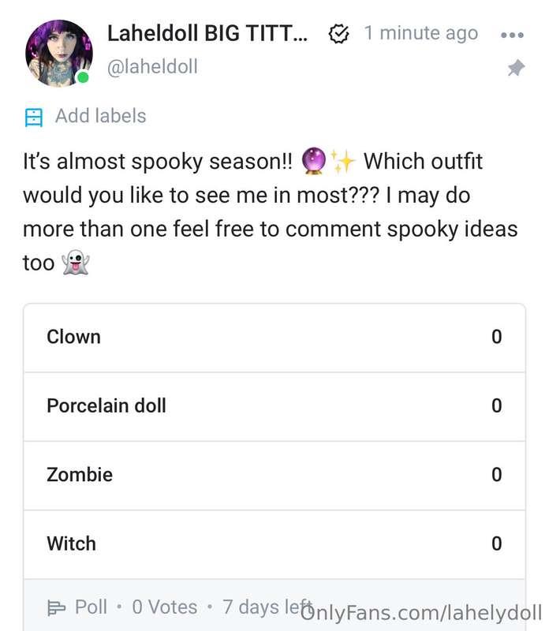
Task: Click the crystal ball emoji
Action: pos(313,162)
